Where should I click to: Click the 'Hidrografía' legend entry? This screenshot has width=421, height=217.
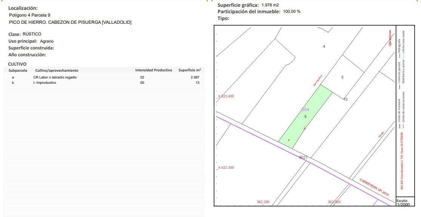coord(399,46)
